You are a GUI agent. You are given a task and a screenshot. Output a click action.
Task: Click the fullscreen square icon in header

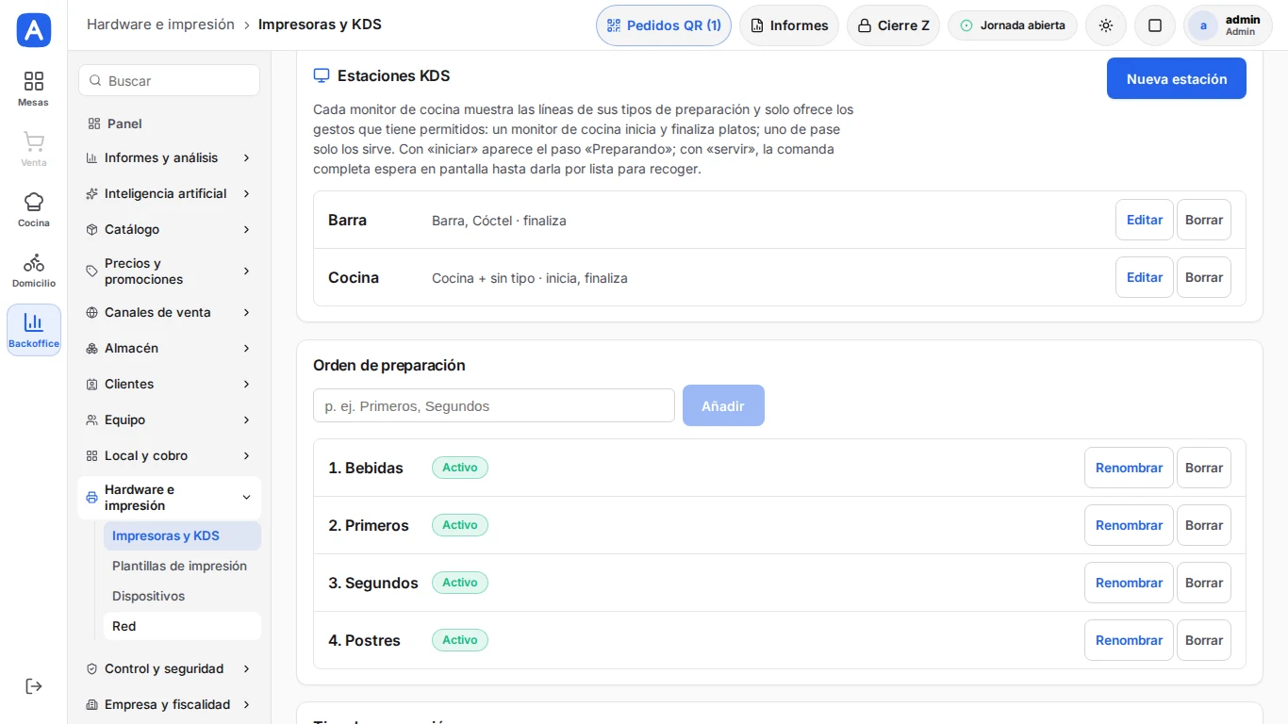[x=1155, y=25]
